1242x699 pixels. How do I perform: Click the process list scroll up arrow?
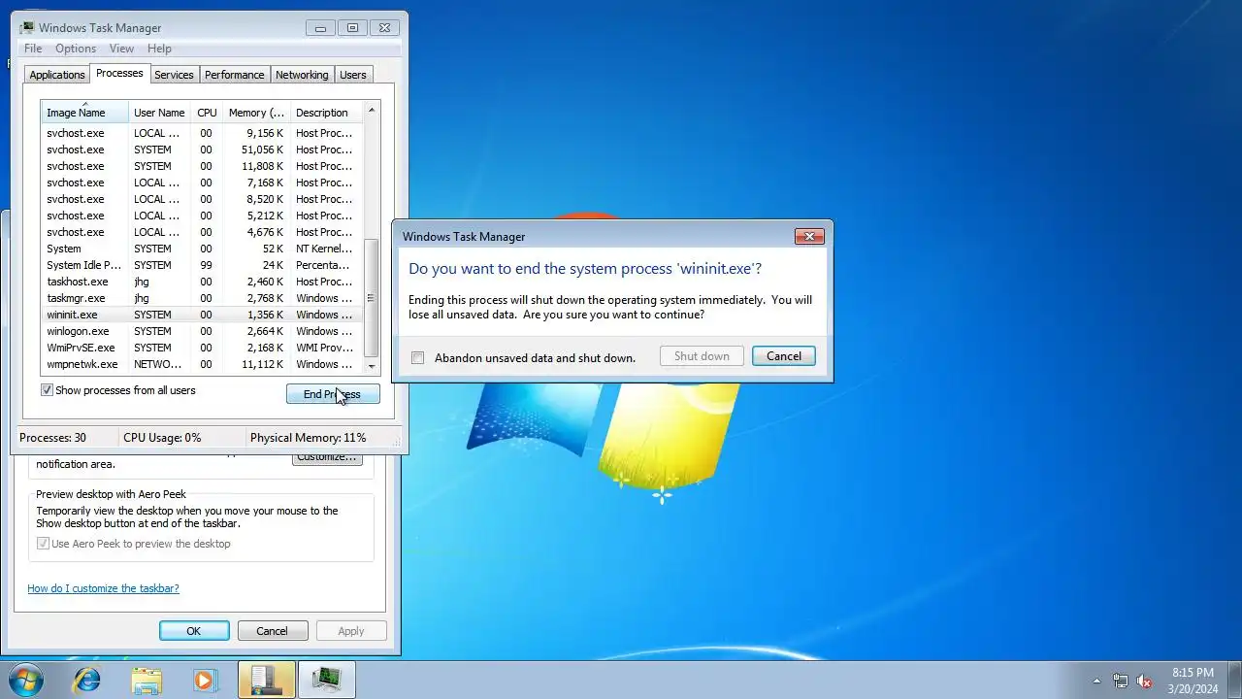click(372, 110)
